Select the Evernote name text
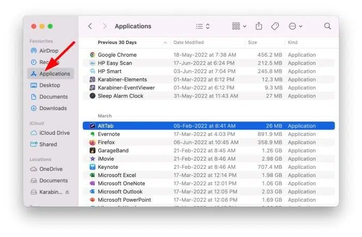 109,134
